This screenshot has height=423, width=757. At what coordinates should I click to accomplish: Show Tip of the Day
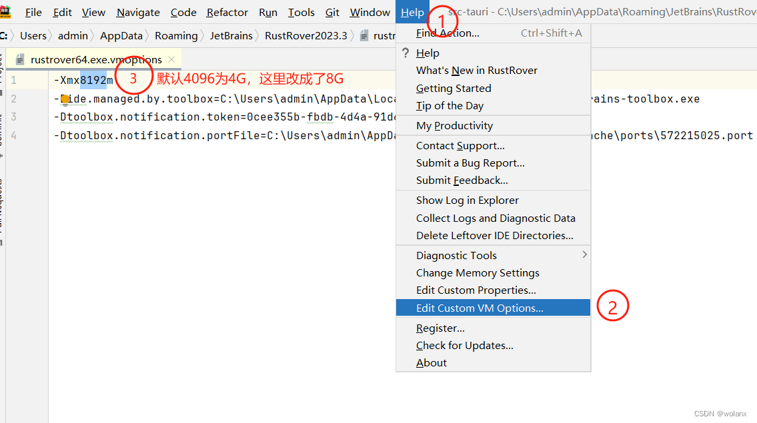click(x=493, y=106)
